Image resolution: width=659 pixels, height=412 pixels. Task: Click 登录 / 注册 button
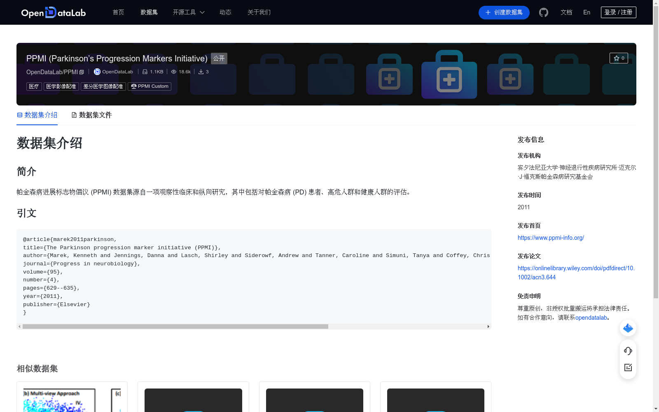[x=619, y=12]
